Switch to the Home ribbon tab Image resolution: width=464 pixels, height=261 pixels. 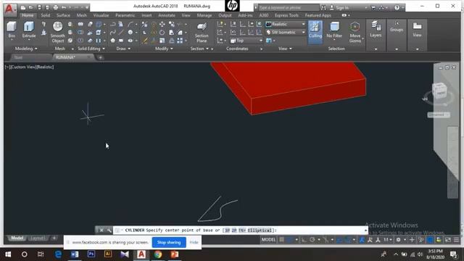click(x=28, y=15)
